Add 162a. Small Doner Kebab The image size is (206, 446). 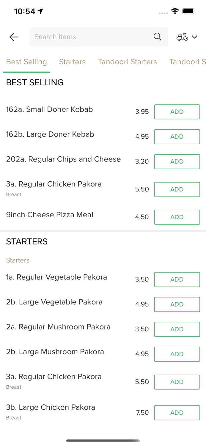click(177, 112)
